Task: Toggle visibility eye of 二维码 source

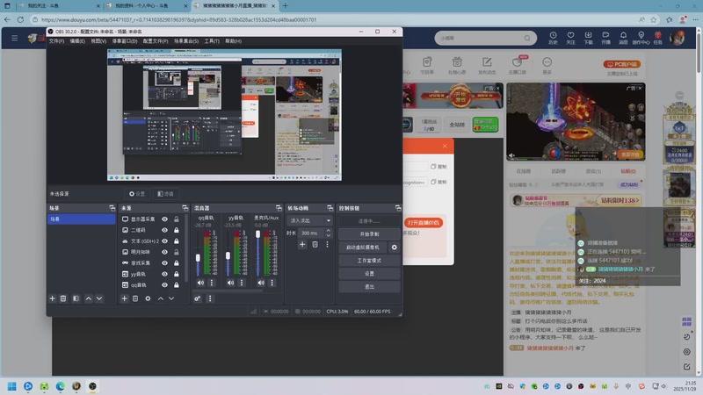Action: click(164, 230)
